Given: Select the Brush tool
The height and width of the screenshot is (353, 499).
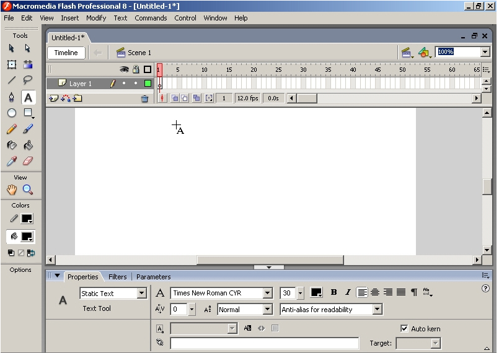Looking at the screenshot, I should pyautogui.click(x=28, y=129).
